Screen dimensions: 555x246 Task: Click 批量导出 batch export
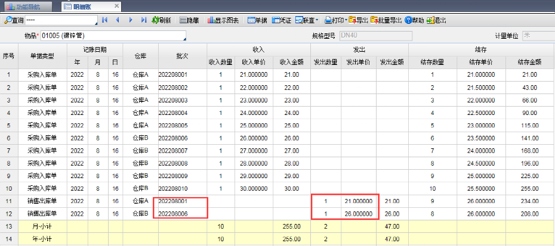(x=386, y=20)
